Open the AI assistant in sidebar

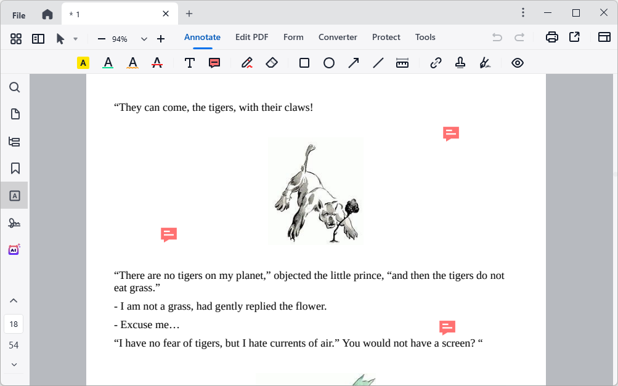(14, 249)
